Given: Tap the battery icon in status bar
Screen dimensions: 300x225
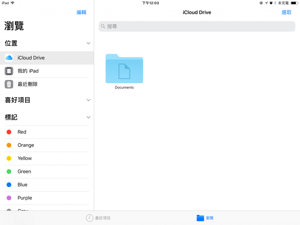Looking at the screenshot, I should [294, 3].
